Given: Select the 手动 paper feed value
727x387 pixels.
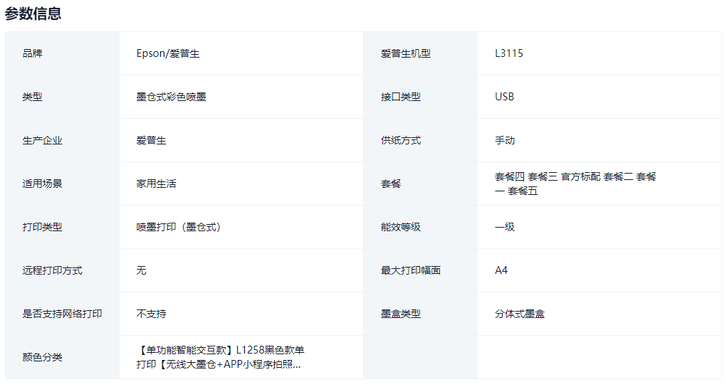Looking at the screenshot, I should [x=505, y=140].
